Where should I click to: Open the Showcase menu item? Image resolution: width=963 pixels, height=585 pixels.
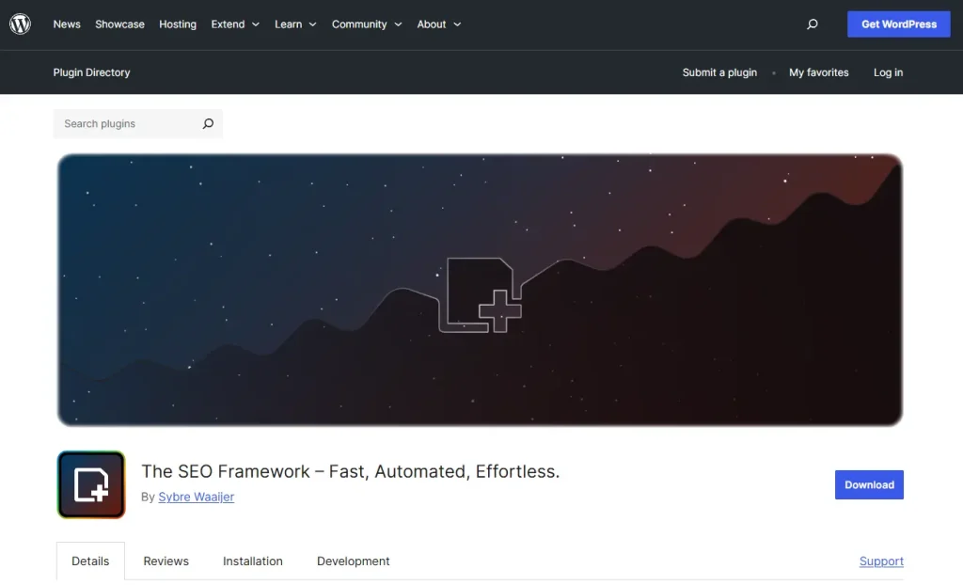pyautogui.click(x=119, y=24)
